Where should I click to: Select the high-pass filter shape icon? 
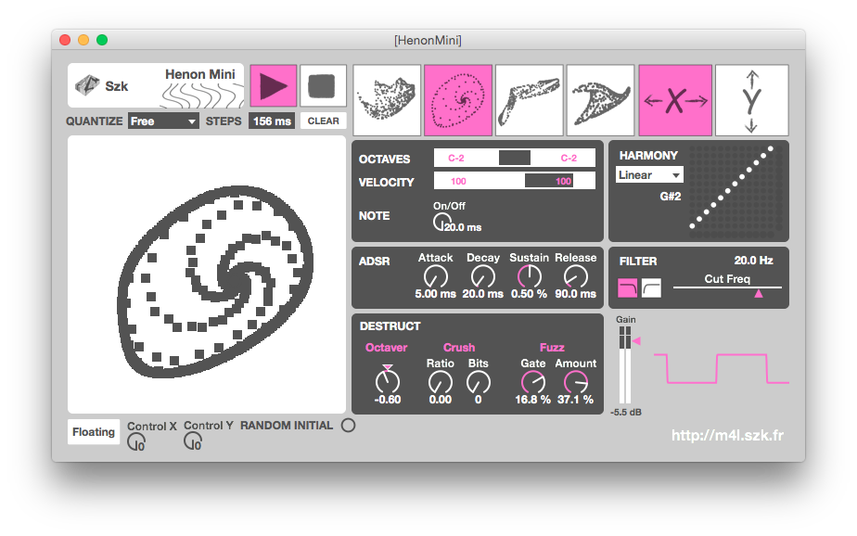[651, 289]
